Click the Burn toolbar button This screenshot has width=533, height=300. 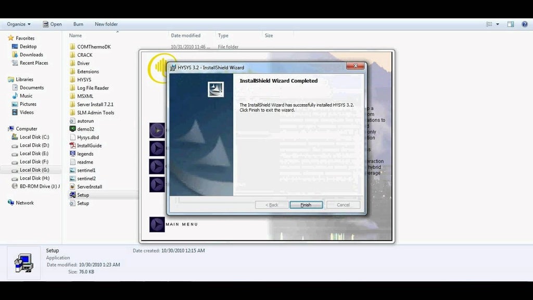coord(78,24)
